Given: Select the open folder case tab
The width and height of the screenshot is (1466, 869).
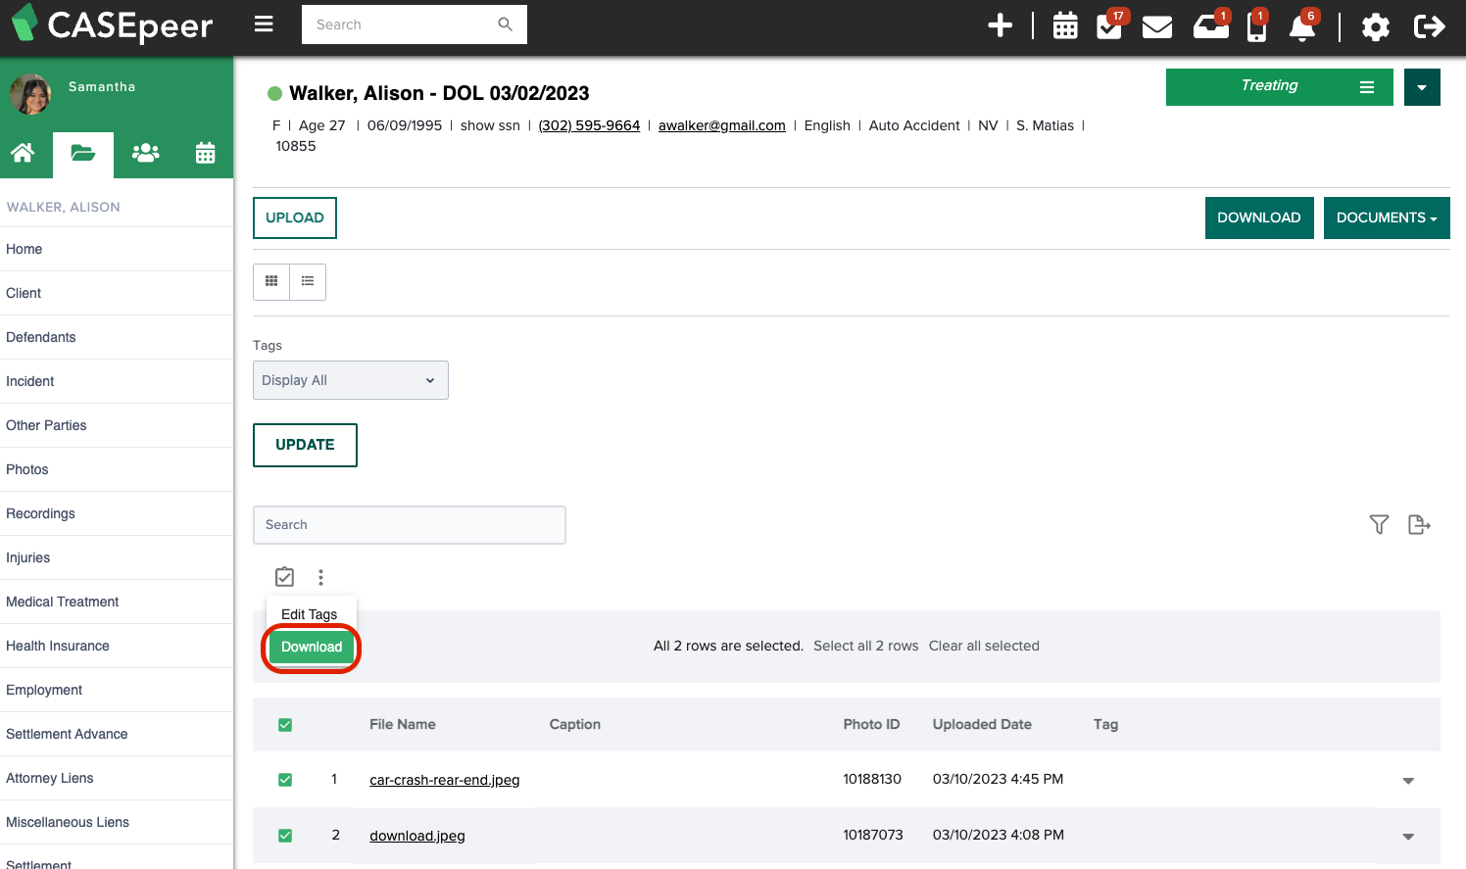Looking at the screenshot, I should (83, 154).
